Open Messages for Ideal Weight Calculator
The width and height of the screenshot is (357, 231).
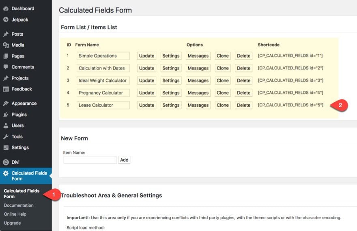click(198, 80)
